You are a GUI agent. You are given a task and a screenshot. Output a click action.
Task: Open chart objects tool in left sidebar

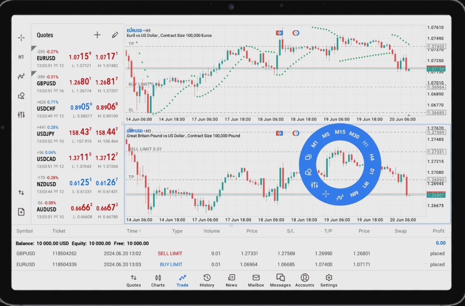21,95
